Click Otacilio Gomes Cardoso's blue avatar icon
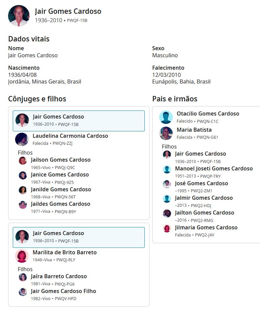 coord(166,117)
